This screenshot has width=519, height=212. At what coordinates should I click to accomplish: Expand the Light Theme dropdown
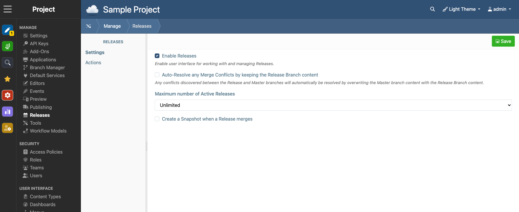pos(462,9)
